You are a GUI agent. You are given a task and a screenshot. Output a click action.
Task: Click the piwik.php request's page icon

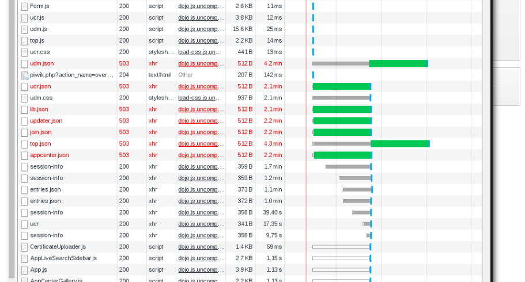click(x=25, y=75)
